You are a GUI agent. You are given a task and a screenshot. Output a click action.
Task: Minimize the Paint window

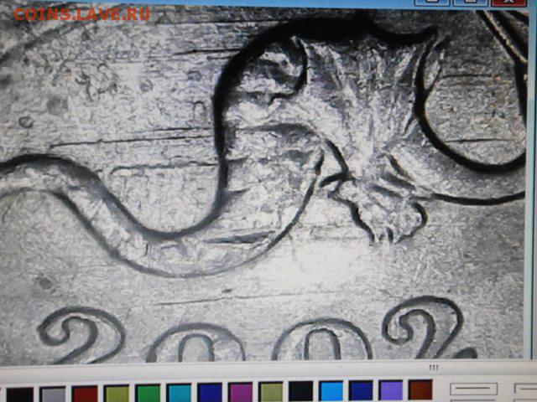pos(431,3)
